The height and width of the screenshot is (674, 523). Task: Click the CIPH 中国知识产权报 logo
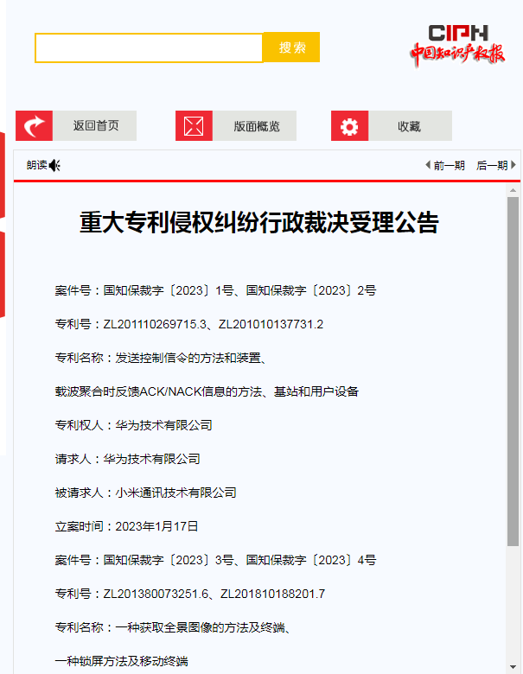[x=457, y=46]
